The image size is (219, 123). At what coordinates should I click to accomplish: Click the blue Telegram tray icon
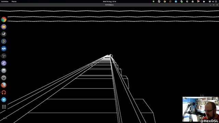176,1
